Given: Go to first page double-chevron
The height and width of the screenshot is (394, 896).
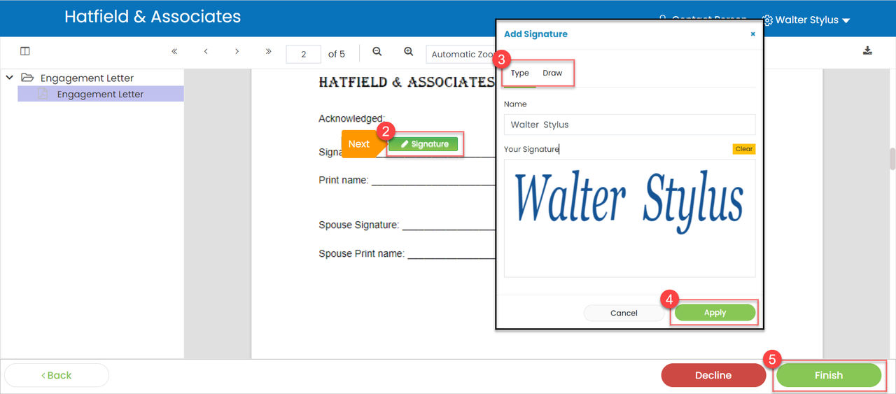Looking at the screenshot, I should [174, 51].
